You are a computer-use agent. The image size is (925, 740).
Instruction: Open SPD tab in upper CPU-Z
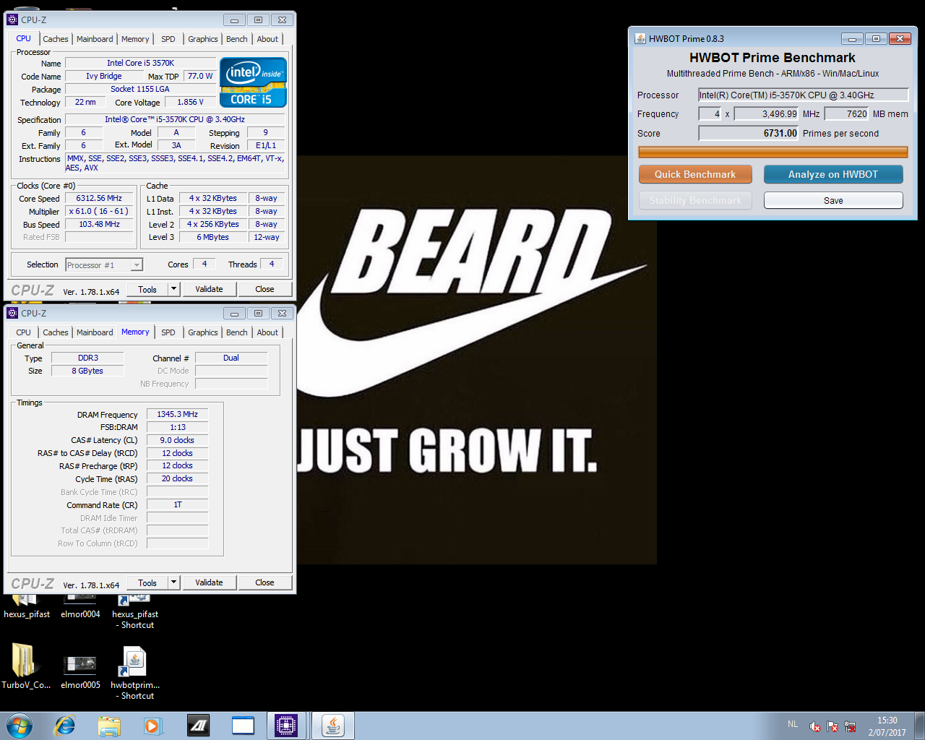coord(168,39)
